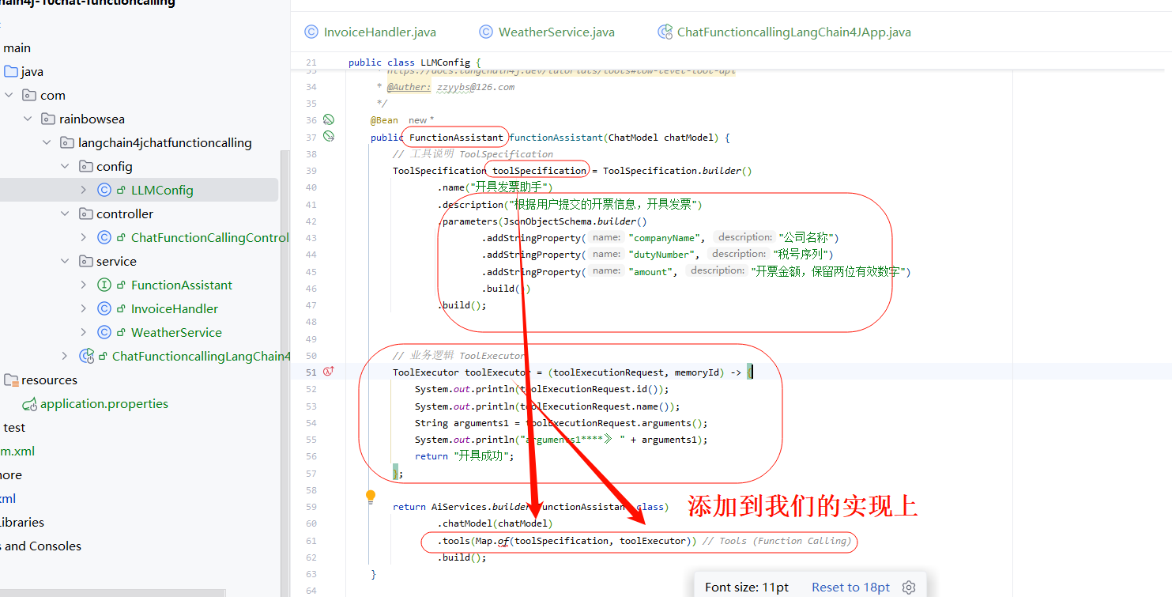Expand the InvoiceHandler class node in the tree
The height and width of the screenshot is (597, 1172).
84,309
